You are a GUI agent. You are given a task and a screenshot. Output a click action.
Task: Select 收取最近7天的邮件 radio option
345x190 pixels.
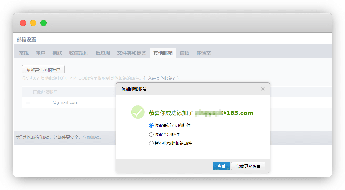click(x=151, y=126)
